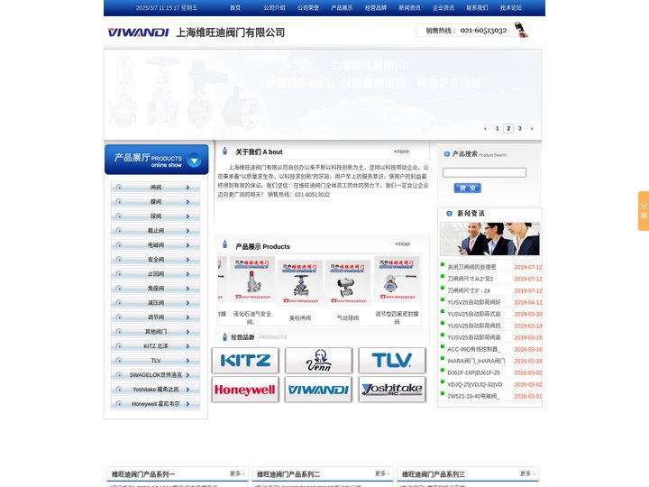Open the 减压阀 category link

tap(156, 303)
